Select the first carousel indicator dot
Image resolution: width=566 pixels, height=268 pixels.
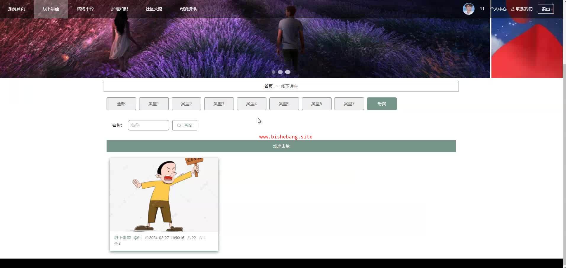point(274,72)
